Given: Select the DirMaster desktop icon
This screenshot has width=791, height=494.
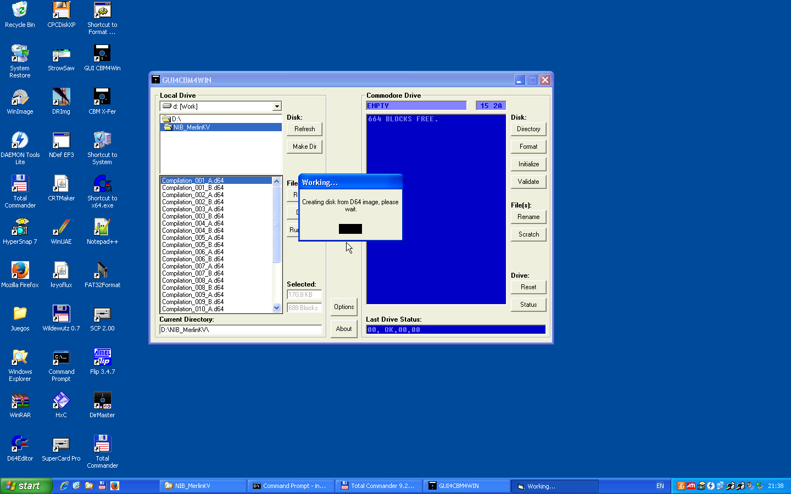Looking at the screenshot, I should pyautogui.click(x=102, y=405).
